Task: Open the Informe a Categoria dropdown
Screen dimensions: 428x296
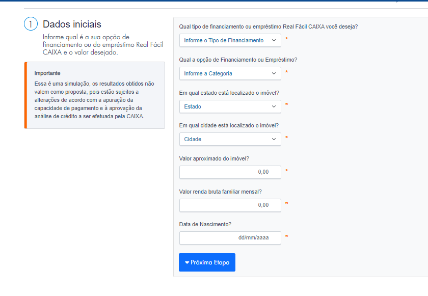Action: point(230,73)
